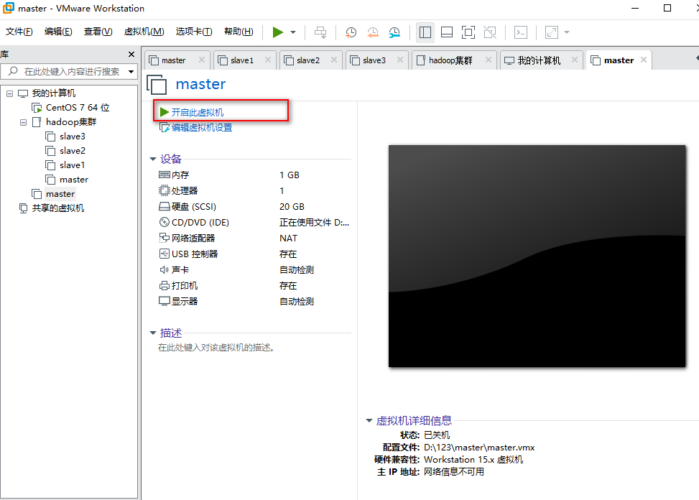The height and width of the screenshot is (500, 699).
Task: Select slave1 in the library tree
Action: coord(65,165)
